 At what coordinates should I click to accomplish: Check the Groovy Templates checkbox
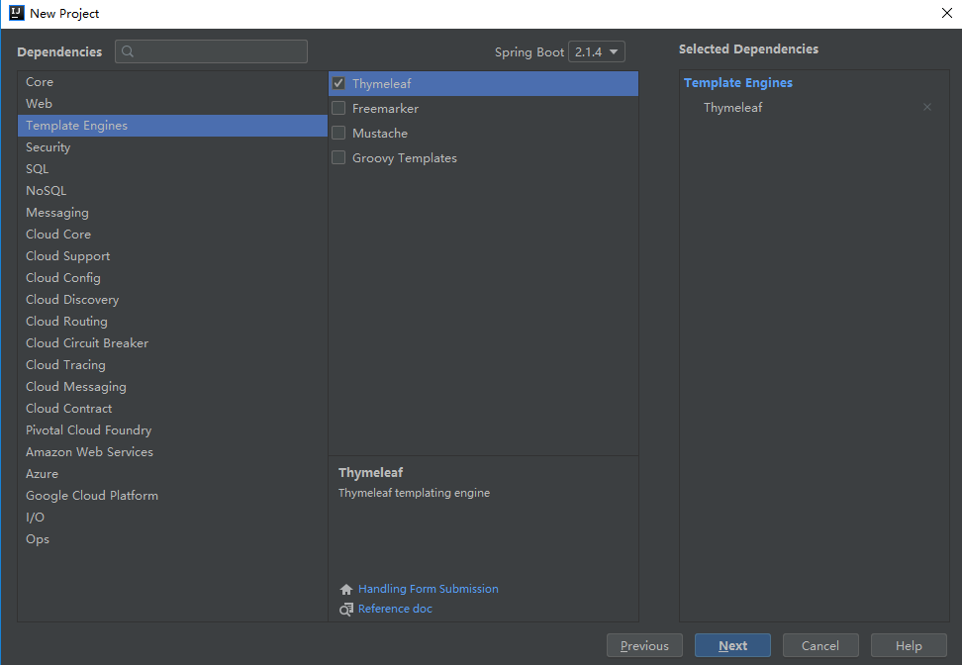tap(338, 157)
